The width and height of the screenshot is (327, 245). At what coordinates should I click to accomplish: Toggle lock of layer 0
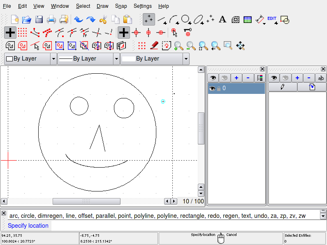(x=218, y=89)
